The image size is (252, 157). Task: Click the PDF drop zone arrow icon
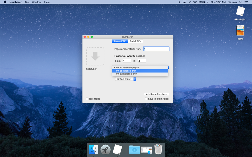click(95, 57)
